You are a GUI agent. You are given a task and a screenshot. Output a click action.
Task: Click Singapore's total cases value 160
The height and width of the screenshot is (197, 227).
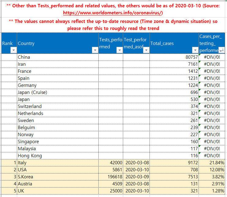pos(174,142)
